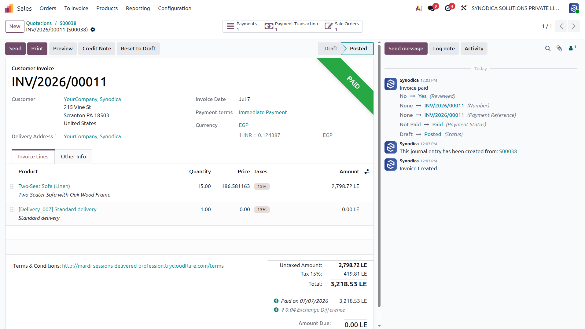Image resolution: width=585 pixels, height=329 pixels.
Task: Open the Payments smart button
Action: click(242, 26)
